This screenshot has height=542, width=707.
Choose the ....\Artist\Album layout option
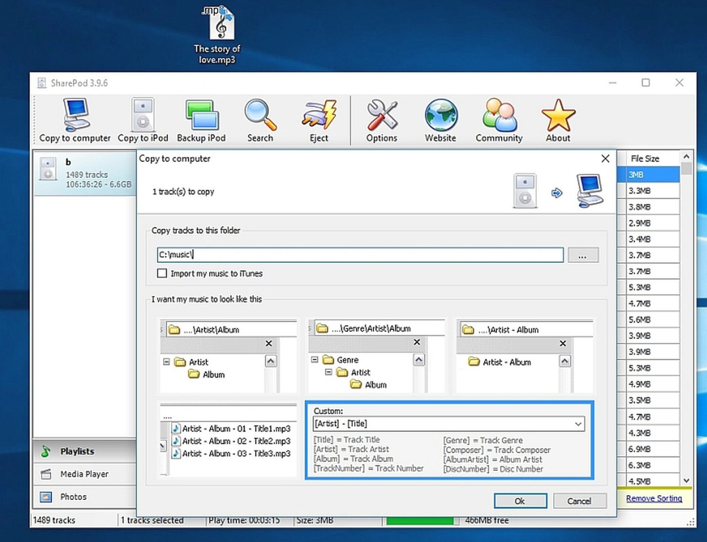coord(229,355)
